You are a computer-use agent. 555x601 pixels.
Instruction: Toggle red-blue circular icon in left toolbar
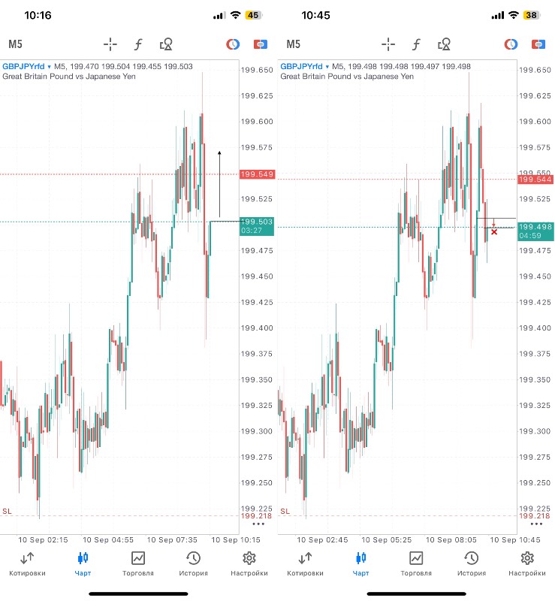coord(233,44)
